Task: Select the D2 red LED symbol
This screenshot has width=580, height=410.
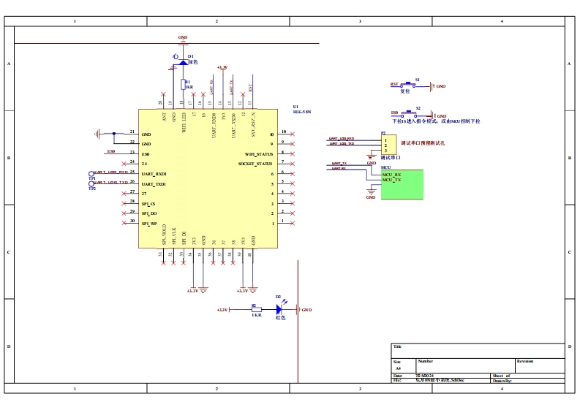Action: 279,309
